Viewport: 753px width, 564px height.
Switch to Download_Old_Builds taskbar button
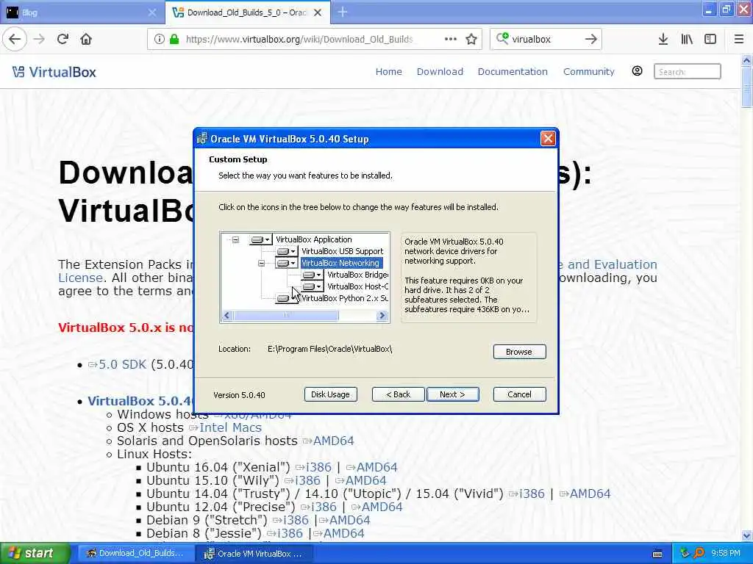point(135,553)
